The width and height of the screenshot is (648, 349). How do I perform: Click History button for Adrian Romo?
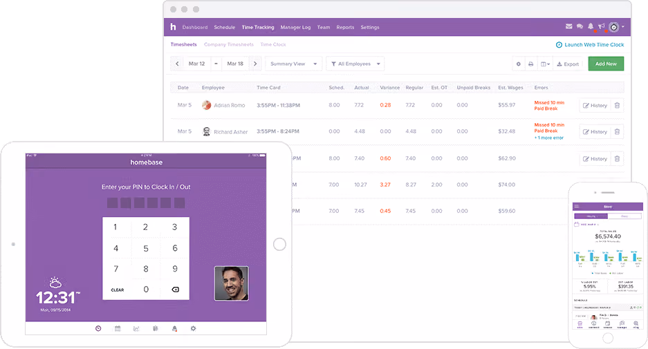point(595,105)
